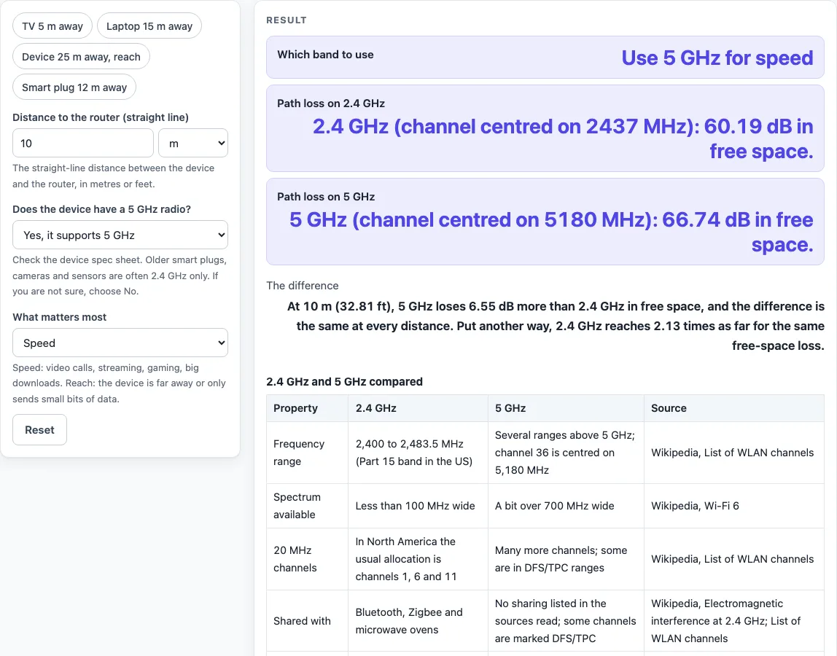
Task: Click the 'The difference' label
Action: click(x=302, y=286)
